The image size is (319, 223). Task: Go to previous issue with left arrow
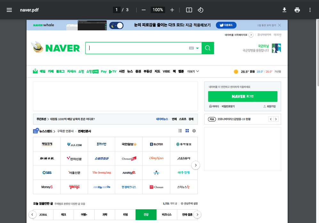point(271,119)
